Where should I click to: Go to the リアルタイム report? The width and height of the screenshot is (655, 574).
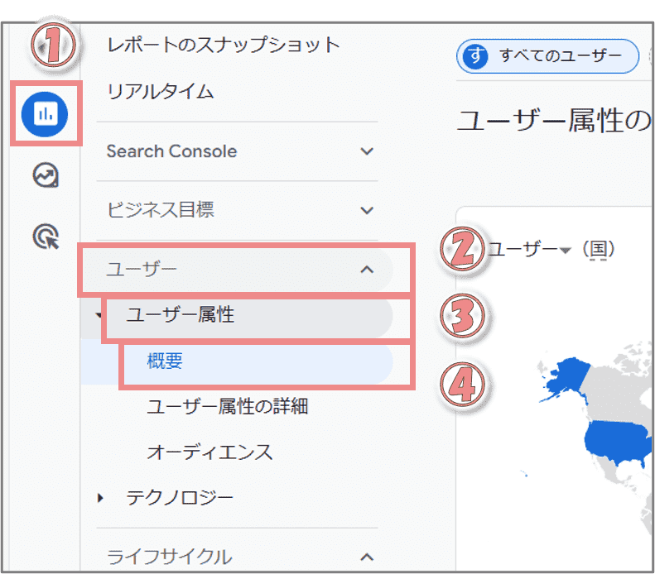point(160,92)
